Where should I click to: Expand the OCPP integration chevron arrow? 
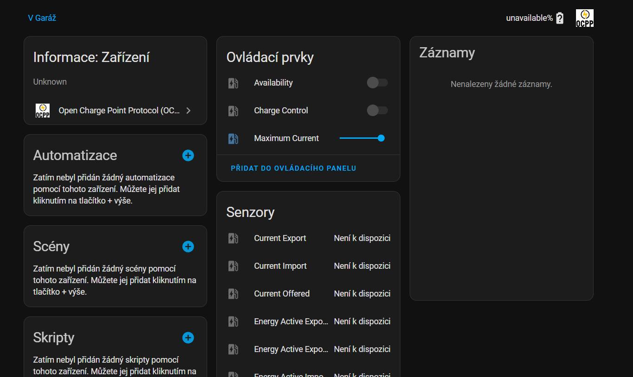(188, 111)
